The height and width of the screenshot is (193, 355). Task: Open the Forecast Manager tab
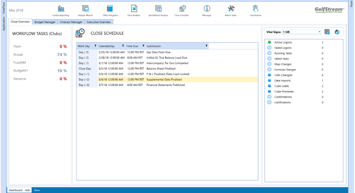pyautogui.click(x=71, y=22)
